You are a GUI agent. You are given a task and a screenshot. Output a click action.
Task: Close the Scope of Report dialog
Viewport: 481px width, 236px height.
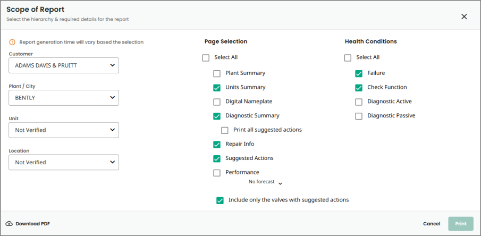tap(464, 16)
